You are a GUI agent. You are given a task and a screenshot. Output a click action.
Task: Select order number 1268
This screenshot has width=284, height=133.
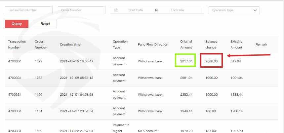39,78
